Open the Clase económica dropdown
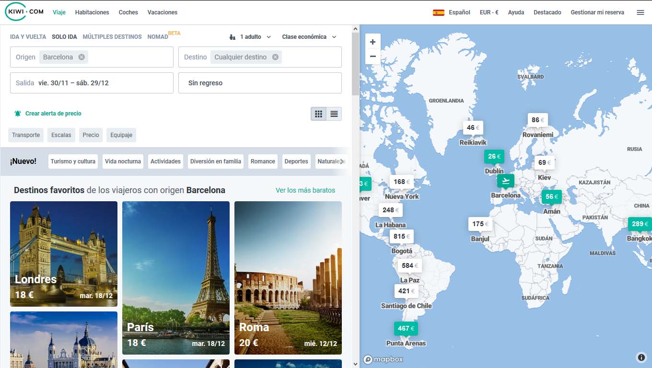The width and height of the screenshot is (652, 368). (x=309, y=37)
